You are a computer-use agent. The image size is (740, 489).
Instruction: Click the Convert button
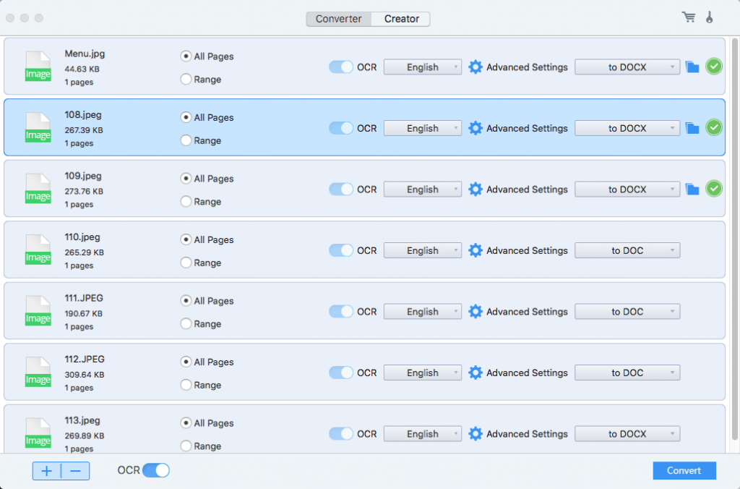click(684, 470)
